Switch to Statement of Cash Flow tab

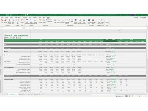pyautogui.click(x=33, y=94)
